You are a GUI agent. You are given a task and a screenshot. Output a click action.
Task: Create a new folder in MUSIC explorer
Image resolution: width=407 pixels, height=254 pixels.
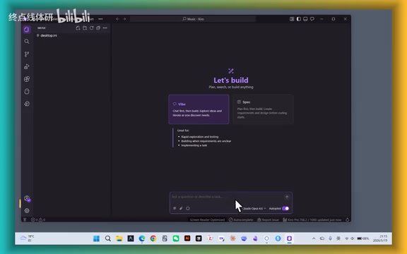click(85, 28)
